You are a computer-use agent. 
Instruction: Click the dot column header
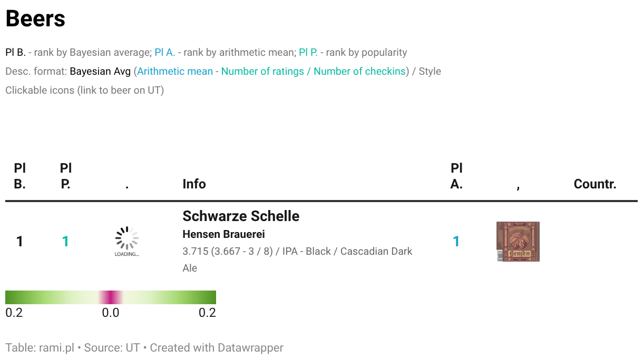pyautogui.click(x=127, y=186)
